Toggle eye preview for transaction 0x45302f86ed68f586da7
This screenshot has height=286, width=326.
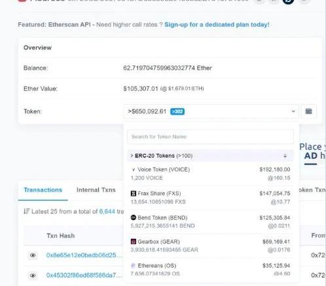[x=33, y=276]
